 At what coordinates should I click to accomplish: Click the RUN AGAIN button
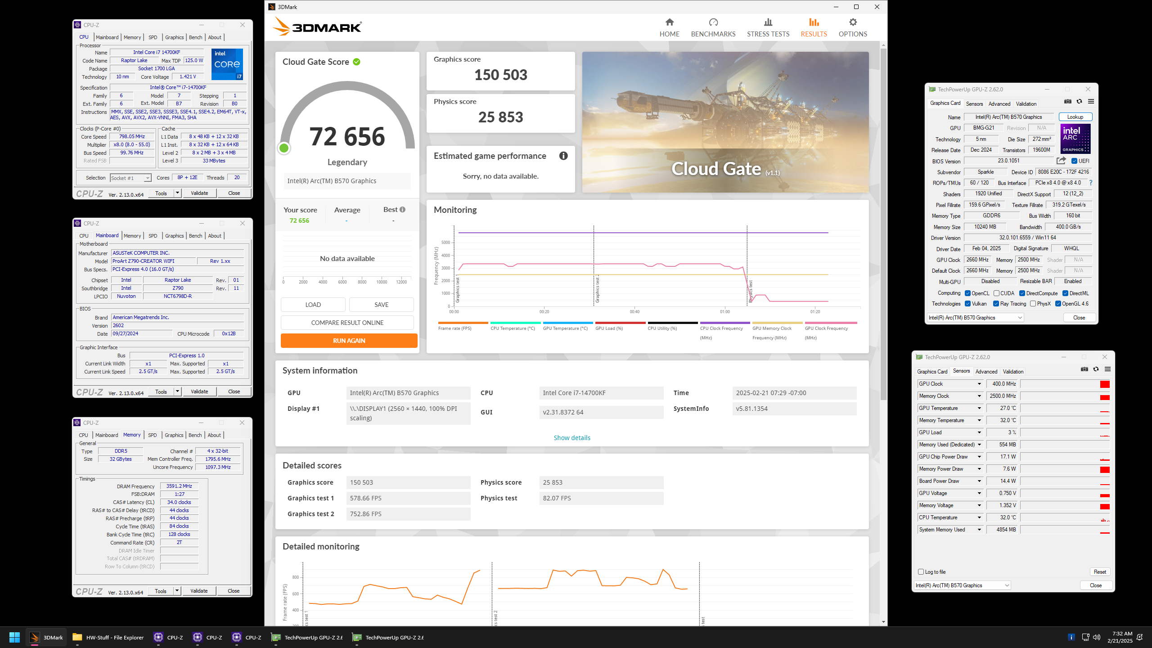point(349,341)
